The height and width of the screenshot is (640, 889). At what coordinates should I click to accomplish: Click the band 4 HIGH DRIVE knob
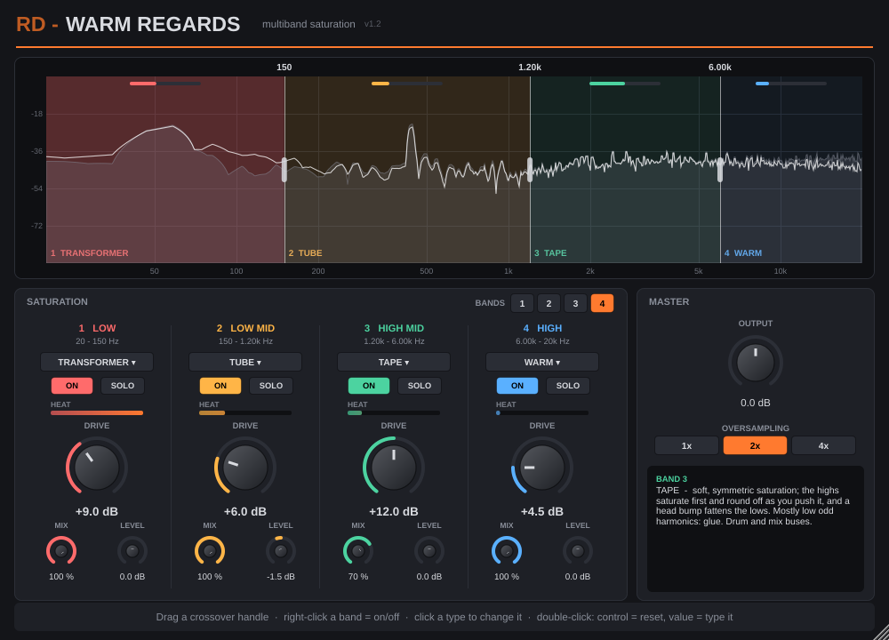542,467
